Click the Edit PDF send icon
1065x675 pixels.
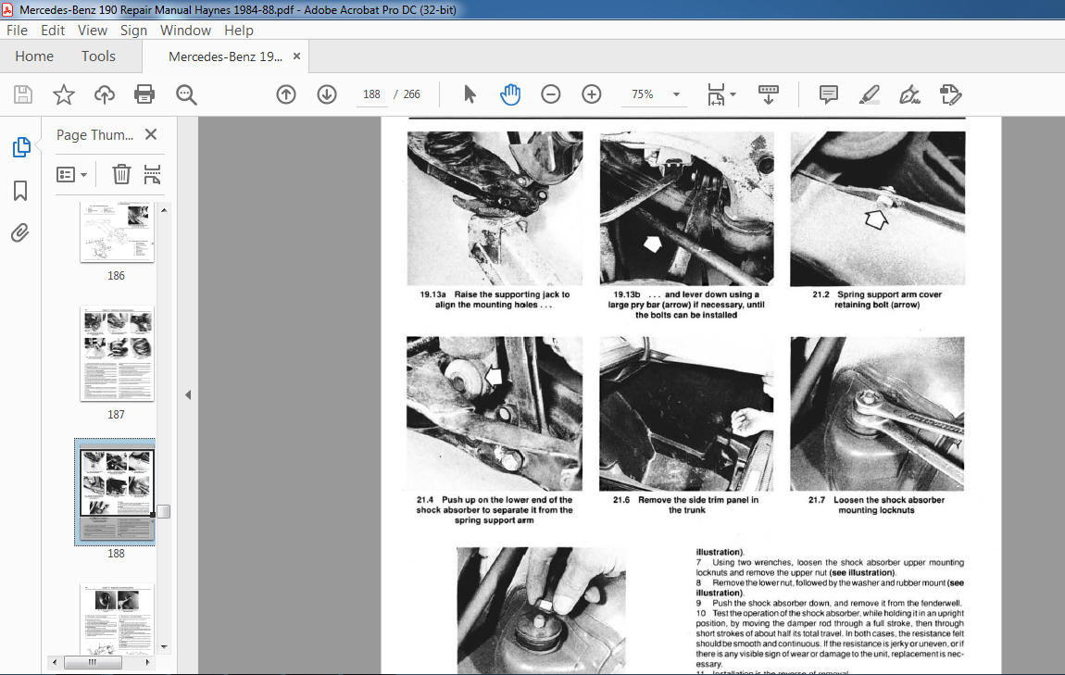click(x=951, y=94)
